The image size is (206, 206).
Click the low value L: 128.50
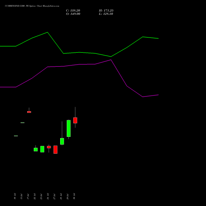coord(106,14)
